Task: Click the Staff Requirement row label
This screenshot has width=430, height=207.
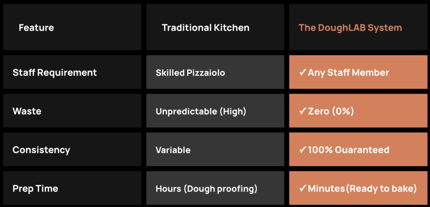Action: [55, 73]
